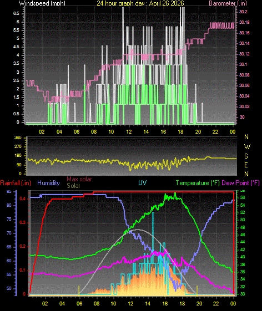
Task: Click the "30.16" barometer axis value
Action: 244,33
